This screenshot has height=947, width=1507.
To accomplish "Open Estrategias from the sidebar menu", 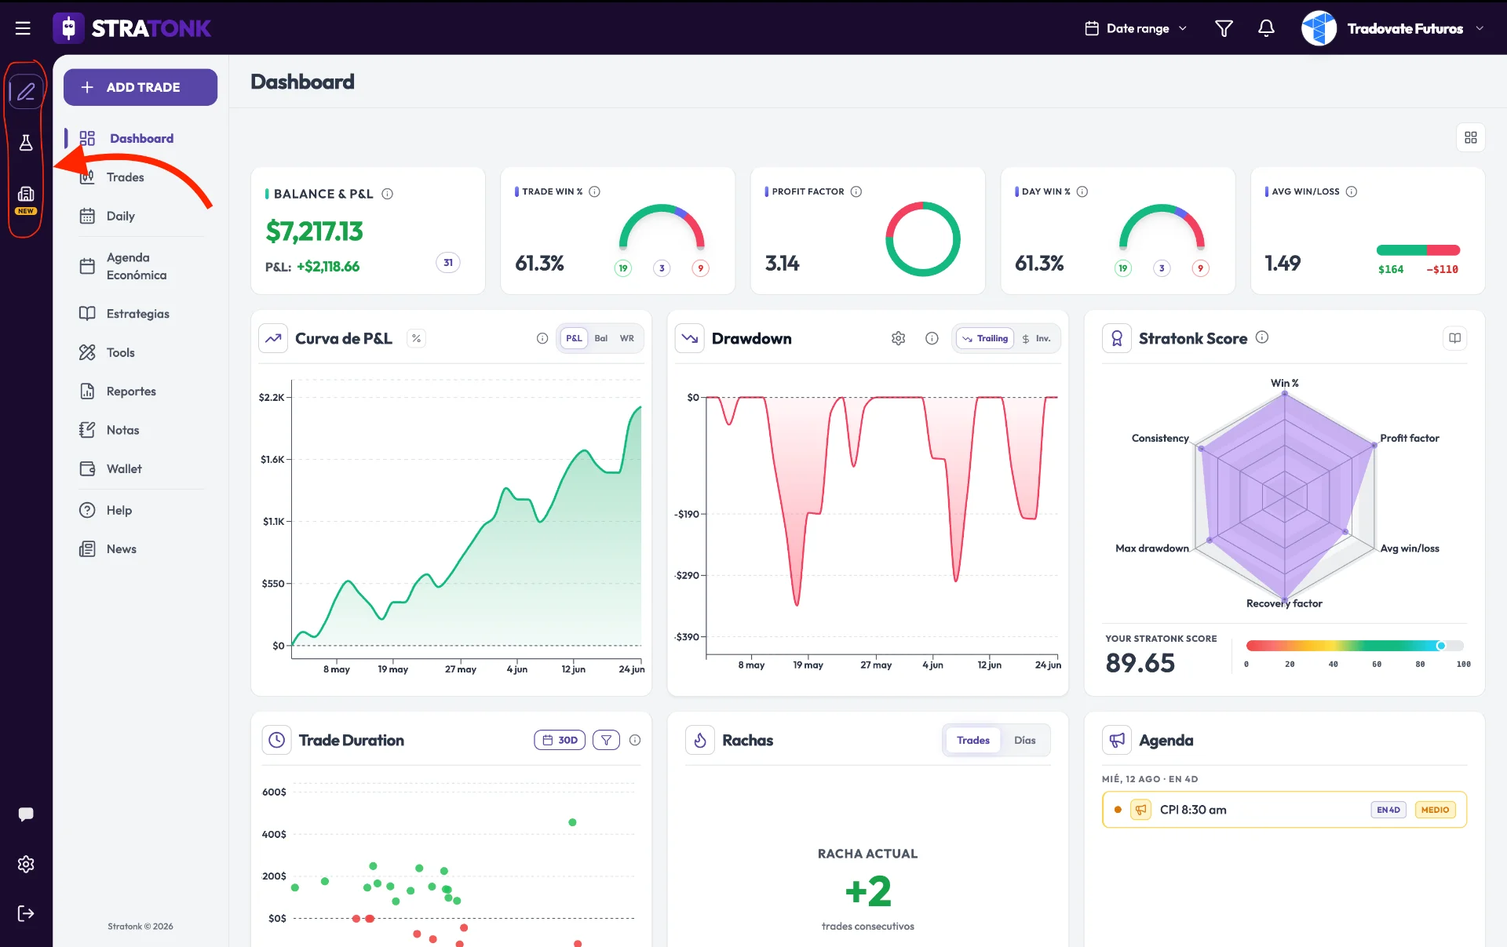I will 137,314.
